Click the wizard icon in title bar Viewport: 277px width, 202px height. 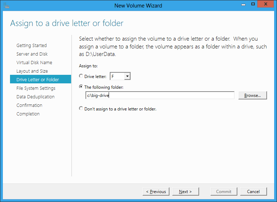pyautogui.click(x=6, y=5)
